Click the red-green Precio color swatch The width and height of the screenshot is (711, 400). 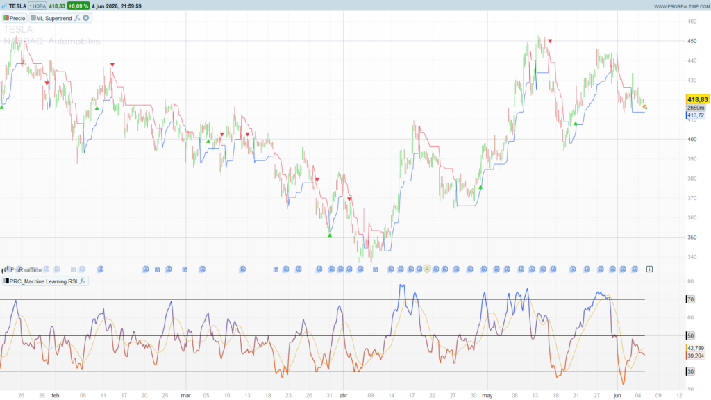pyautogui.click(x=6, y=18)
